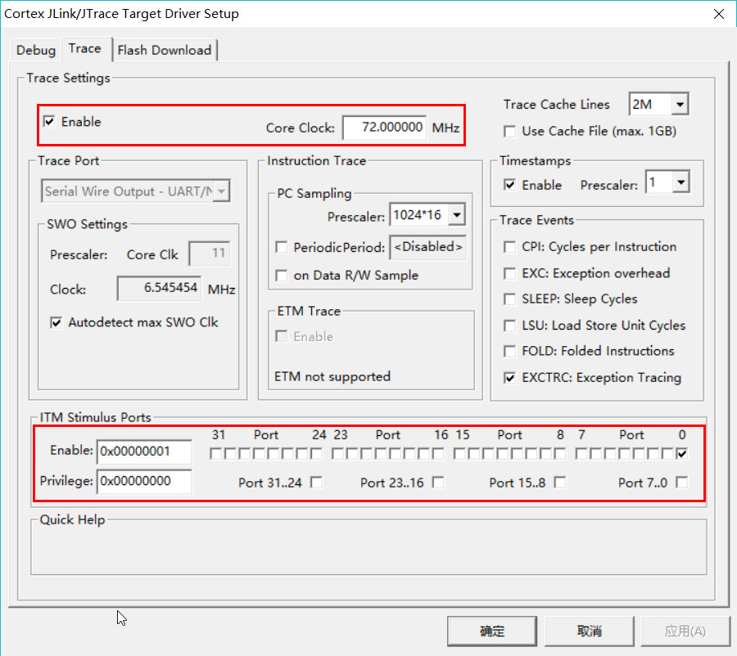Image resolution: width=737 pixels, height=656 pixels.
Task: Enable EXC: Exception overhead
Action: pyautogui.click(x=509, y=273)
